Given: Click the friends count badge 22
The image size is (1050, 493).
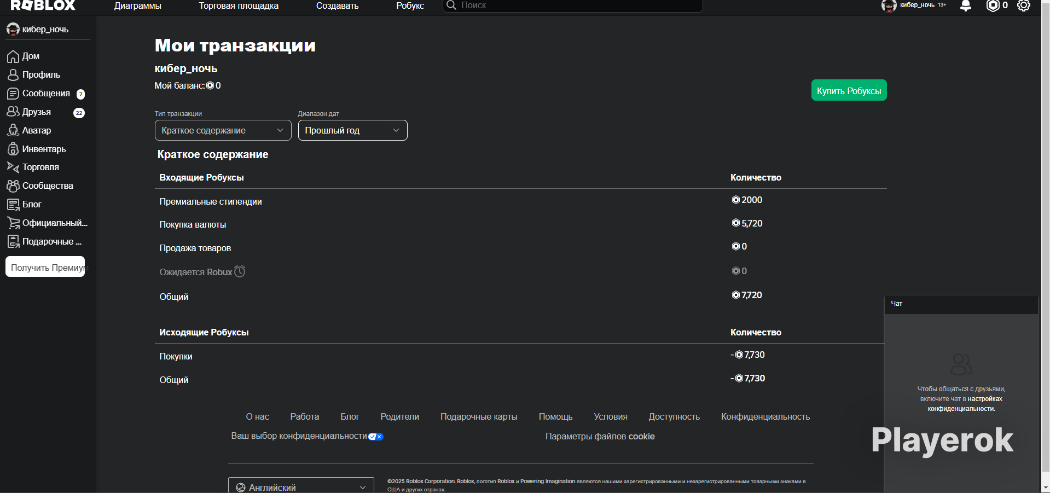Looking at the screenshot, I should point(79,113).
